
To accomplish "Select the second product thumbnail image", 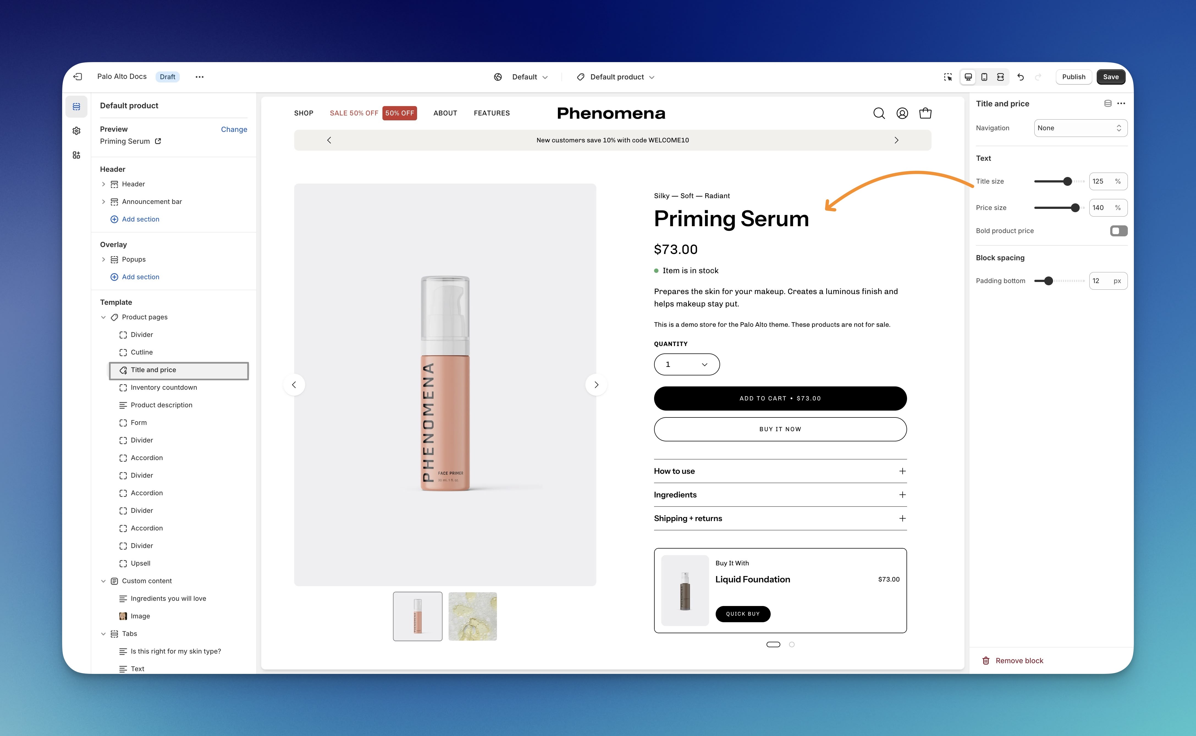I will [472, 616].
